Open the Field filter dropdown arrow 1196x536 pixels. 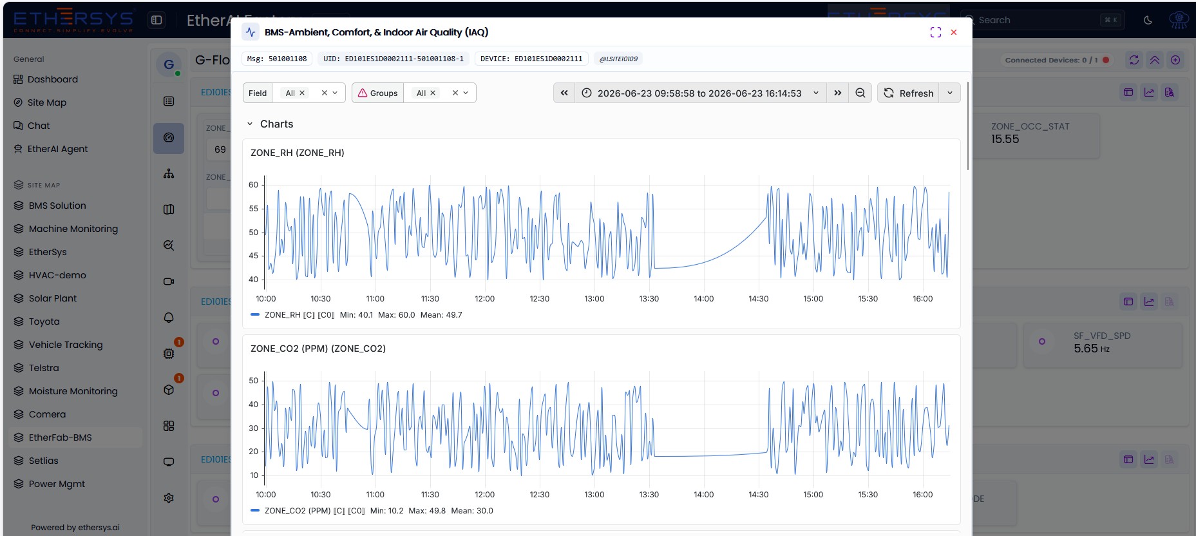click(x=335, y=93)
